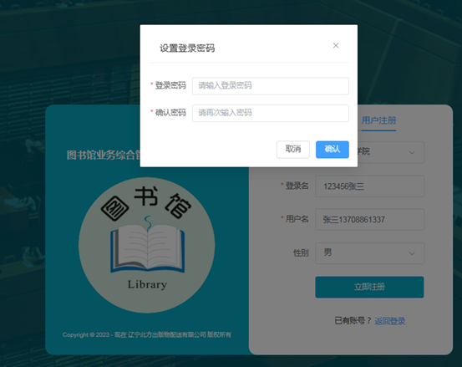Click the 登录密码 input field
Image resolution: width=462 pixels, height=367 pixels.
[271, 86]
